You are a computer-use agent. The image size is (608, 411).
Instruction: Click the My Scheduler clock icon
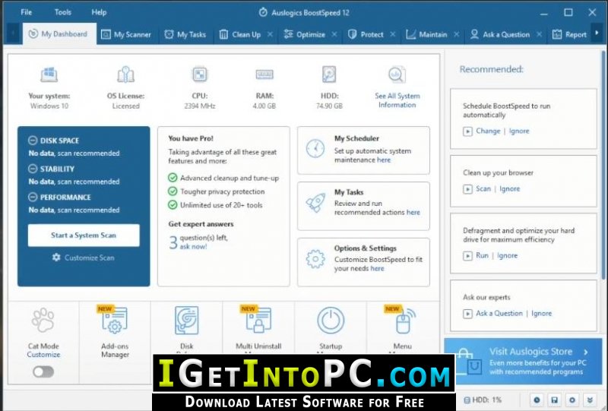point(315,148)
